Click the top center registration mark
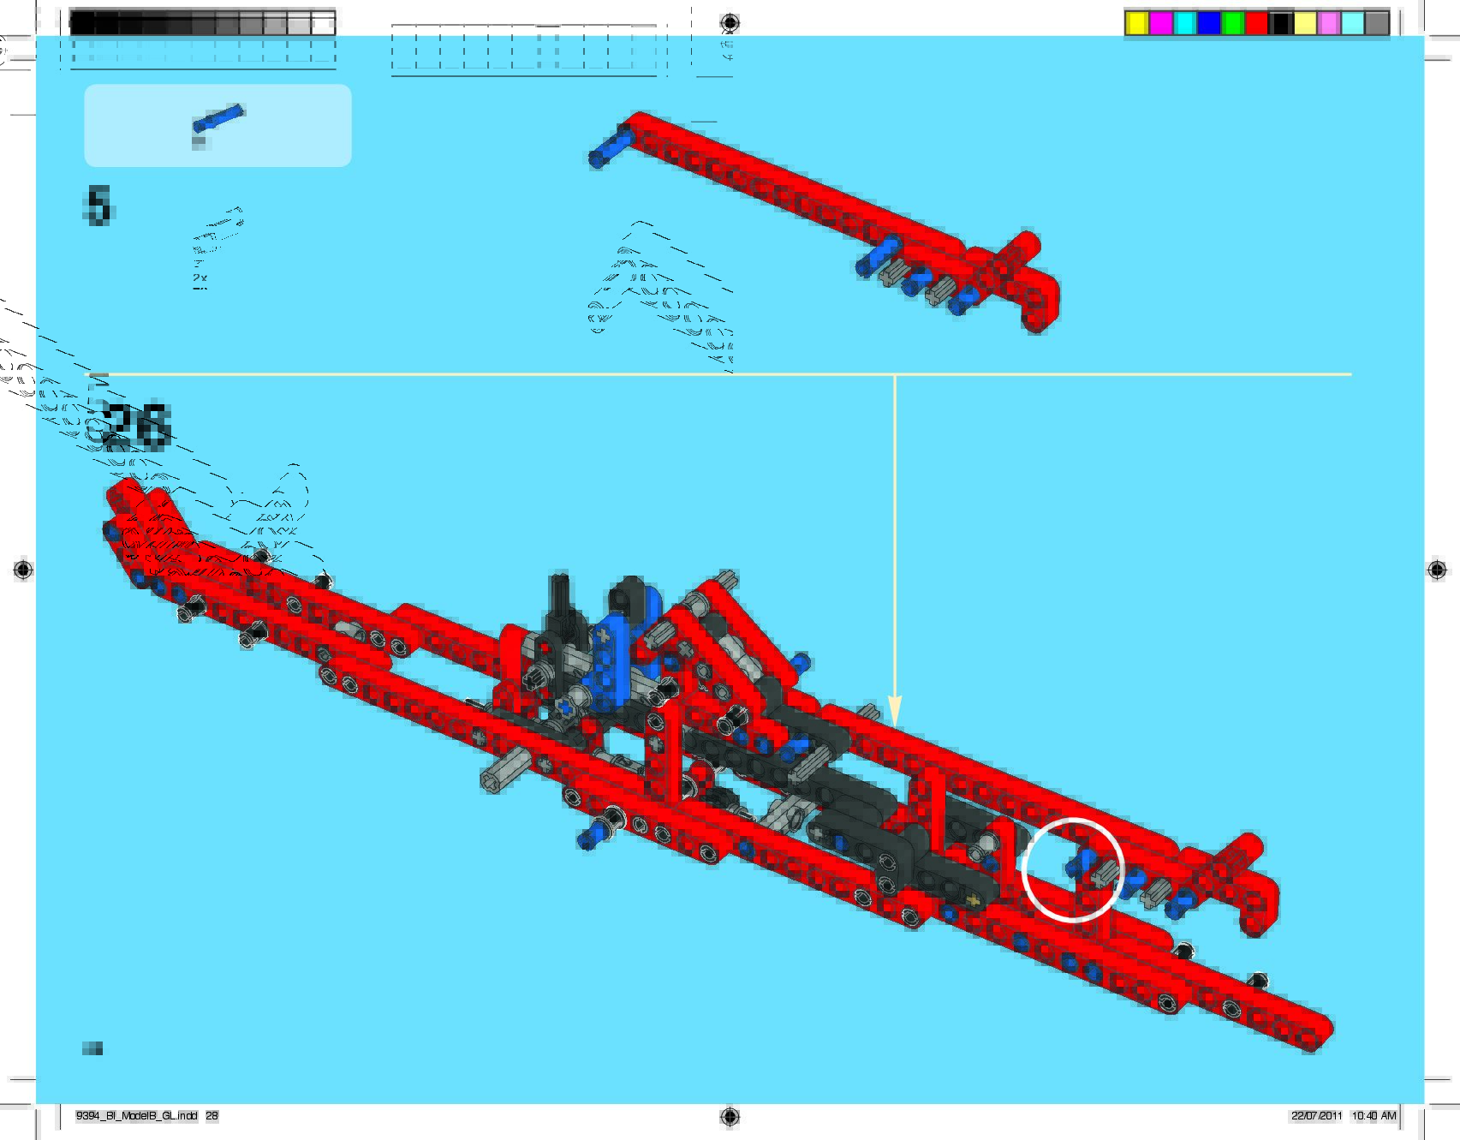The height and width of the screenshot is (1140, 1460). click(730, 22)
